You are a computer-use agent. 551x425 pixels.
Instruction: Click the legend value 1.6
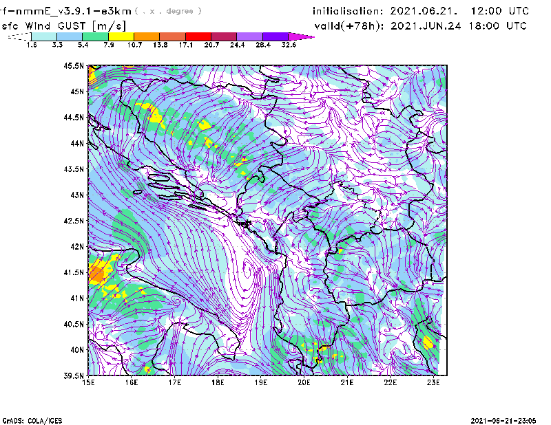(x=32, y=45)
